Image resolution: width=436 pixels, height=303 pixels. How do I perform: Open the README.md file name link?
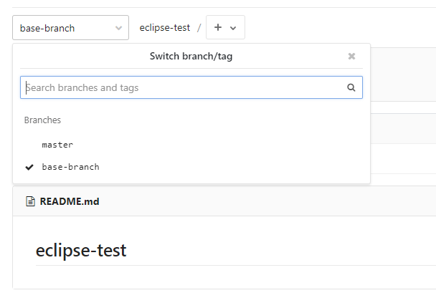click(70, 202)
